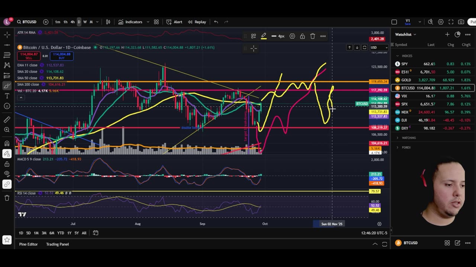476x267 pixels.
Task: Open the time interval dropdown arrow
Action: click(x=97, y=22)
